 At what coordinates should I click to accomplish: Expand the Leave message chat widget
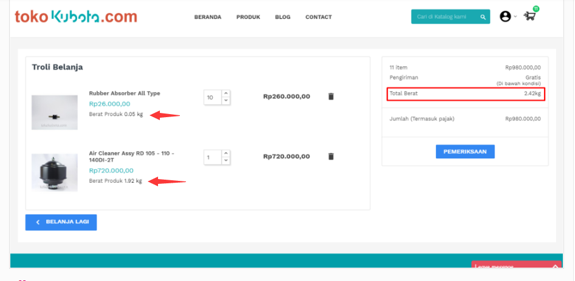[x=516, y=265]
